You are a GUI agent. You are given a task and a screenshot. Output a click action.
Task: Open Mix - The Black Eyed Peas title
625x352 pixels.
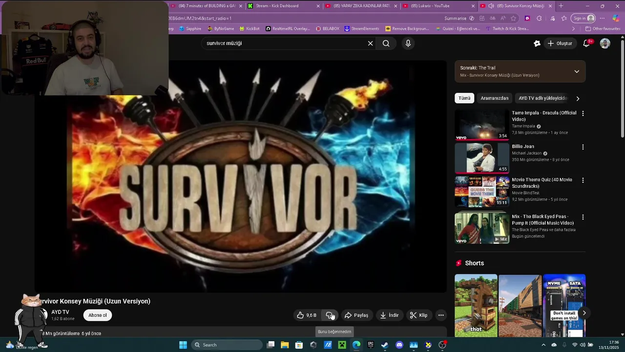pyautogui.click(x=543, y=220)
